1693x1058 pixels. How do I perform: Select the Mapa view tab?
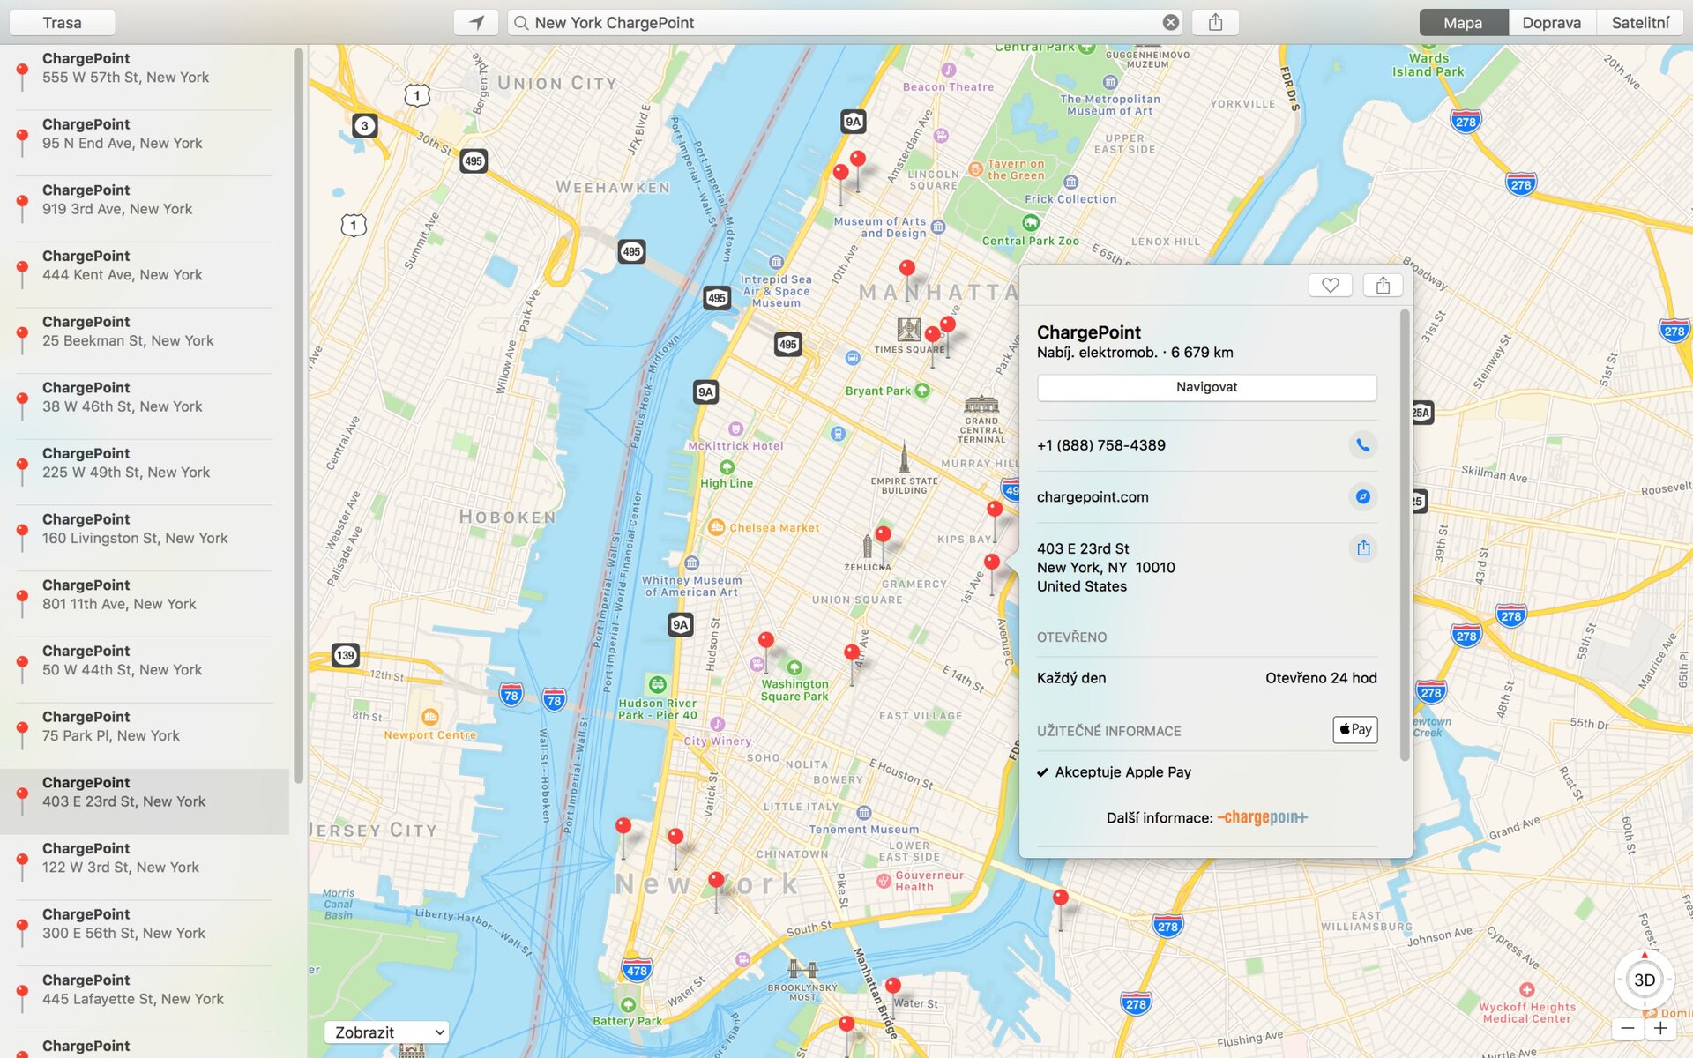1463,22
